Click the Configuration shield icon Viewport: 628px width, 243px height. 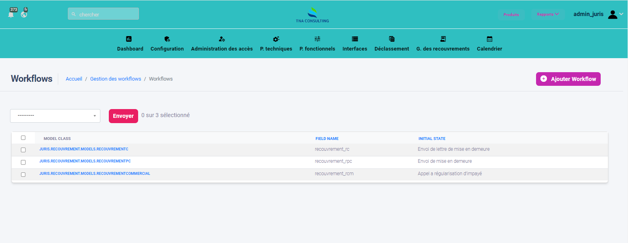tap(167, 39)
